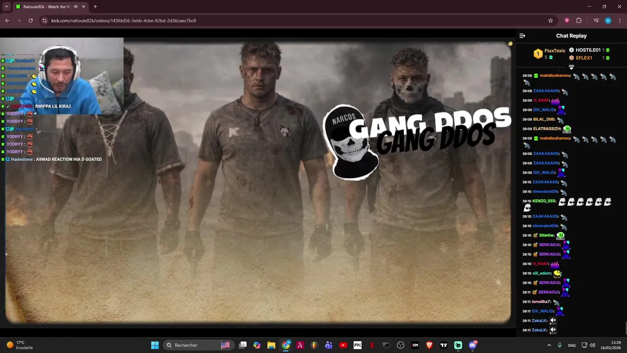Open the weather widget showing 17°C
Viewport: 627px width, 353px height.
click(x=20, y=345)
